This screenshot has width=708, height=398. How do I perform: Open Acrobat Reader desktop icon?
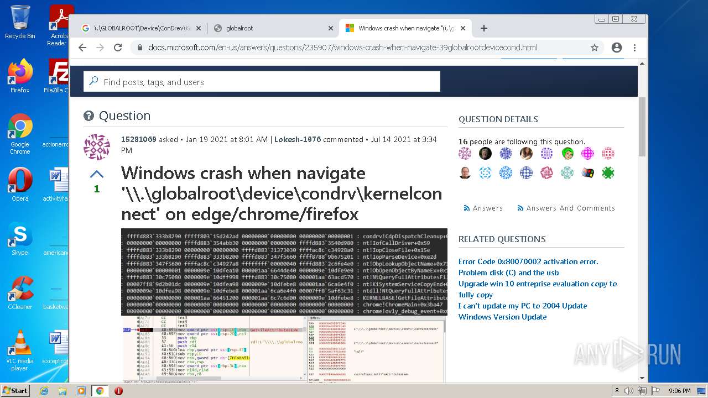pos(60,25)
